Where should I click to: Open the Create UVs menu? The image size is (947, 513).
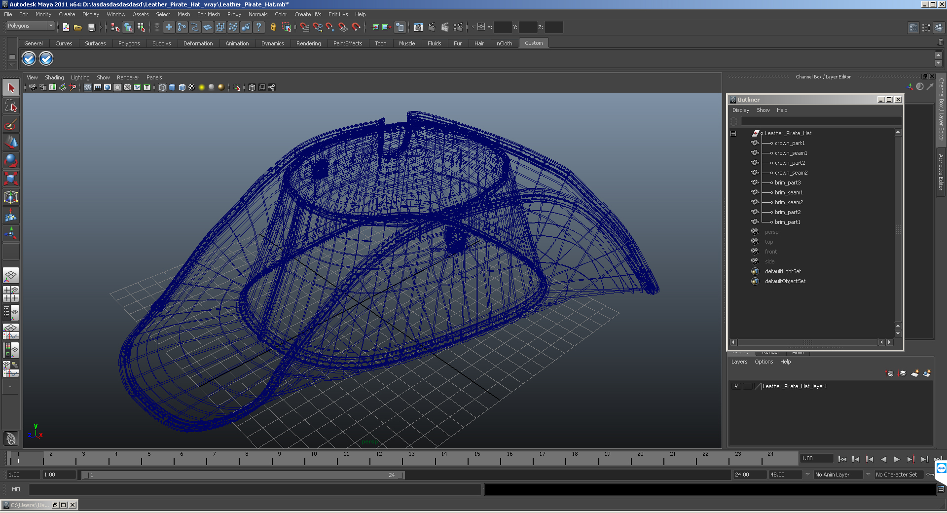coord(307,14)
